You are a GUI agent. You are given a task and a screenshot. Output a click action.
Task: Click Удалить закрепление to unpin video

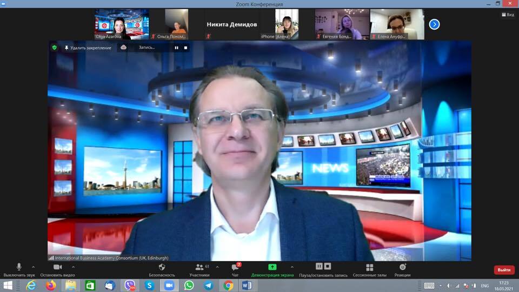pyautogui.click(x=87, y=48)
